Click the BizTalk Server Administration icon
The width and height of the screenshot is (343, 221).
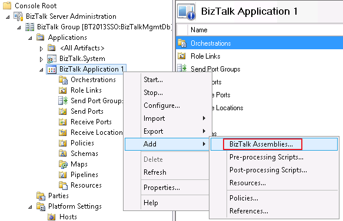pos(18,16)
